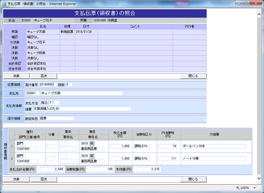Click the bottom 閉じる close button
The image size is (264, 193).
(x=193, y=179)
